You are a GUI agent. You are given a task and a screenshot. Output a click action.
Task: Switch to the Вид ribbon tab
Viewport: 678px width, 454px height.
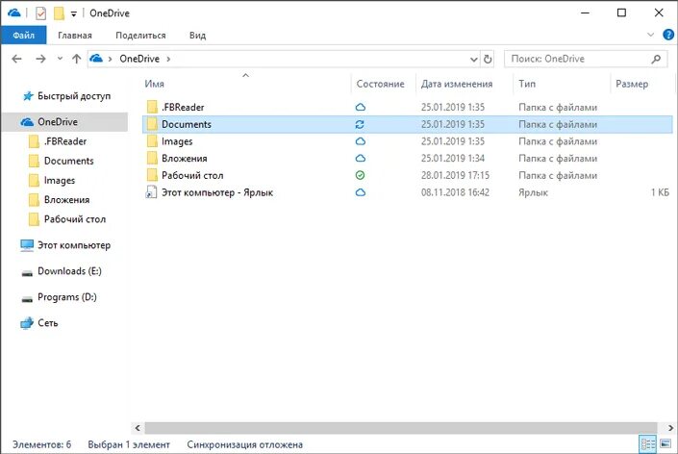coord(197,36)
